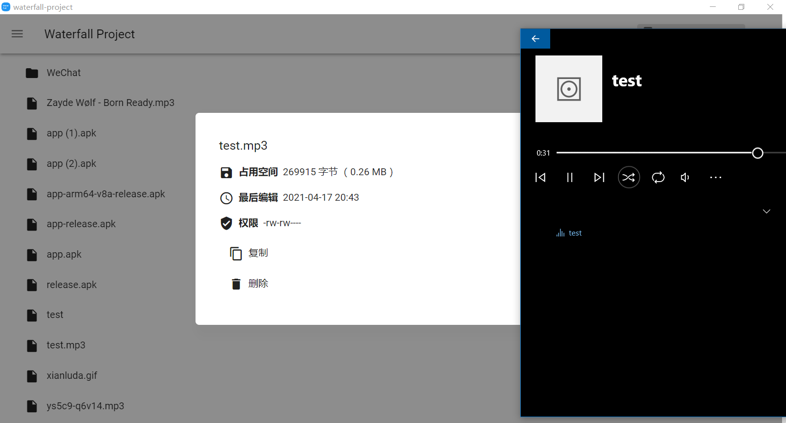The height and width of the screenshot is (423, 786).
Task: Click the copy icon beside 复制
Action: [x=236, y=253]
